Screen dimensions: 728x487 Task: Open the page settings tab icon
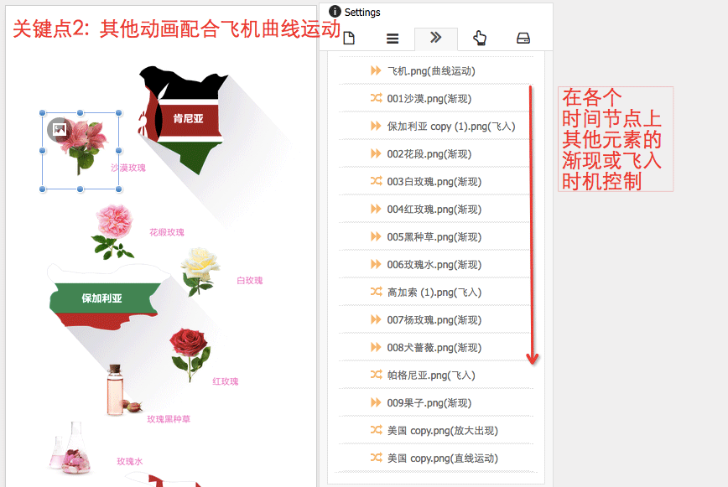coord(349,38)
